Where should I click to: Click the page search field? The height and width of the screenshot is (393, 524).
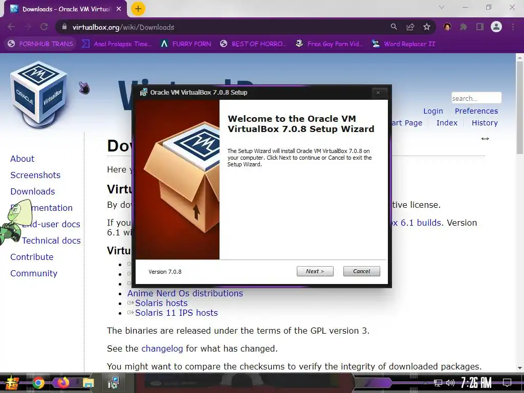pyautogui.click(x=476, y=98)
